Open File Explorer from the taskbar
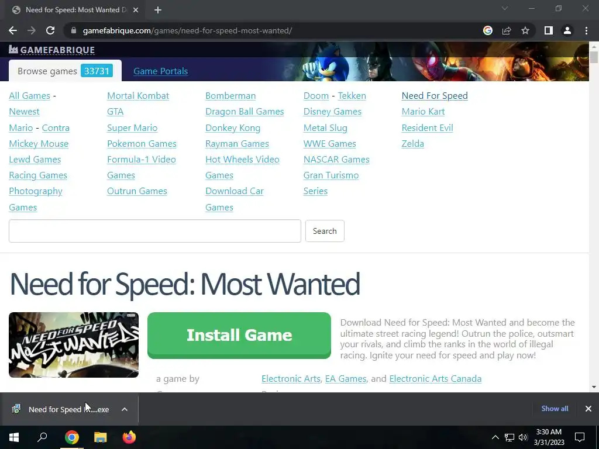Image resolution: width=599 pixels, height=449 pixels. click(101, 437)
